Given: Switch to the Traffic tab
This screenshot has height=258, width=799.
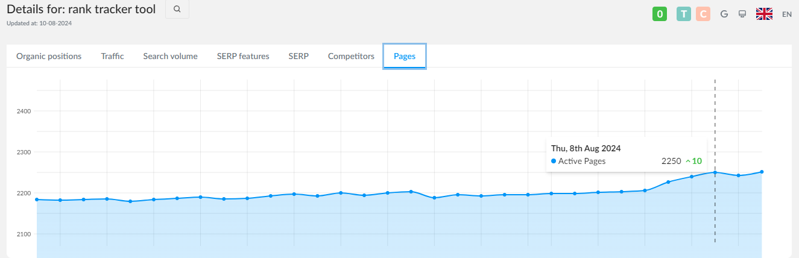Looking at the screenshot, I should (112, 56).
